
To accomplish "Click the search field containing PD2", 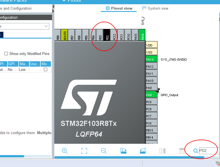I will pos(209,151).
